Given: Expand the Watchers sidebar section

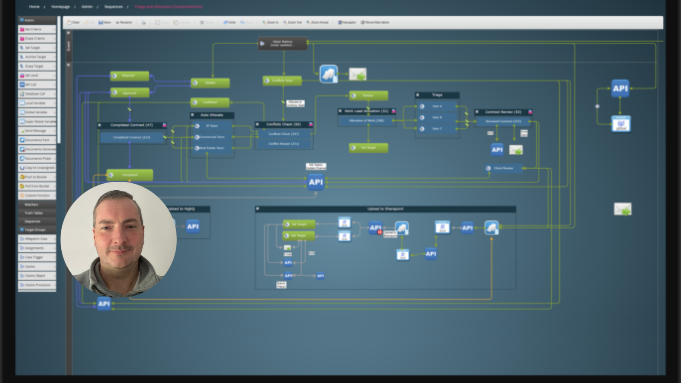Looking at the screenshot, I should click(x=37, y=205).
